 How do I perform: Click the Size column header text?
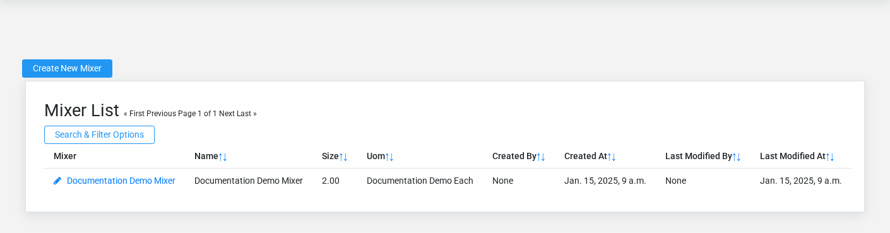pos(330,156)
